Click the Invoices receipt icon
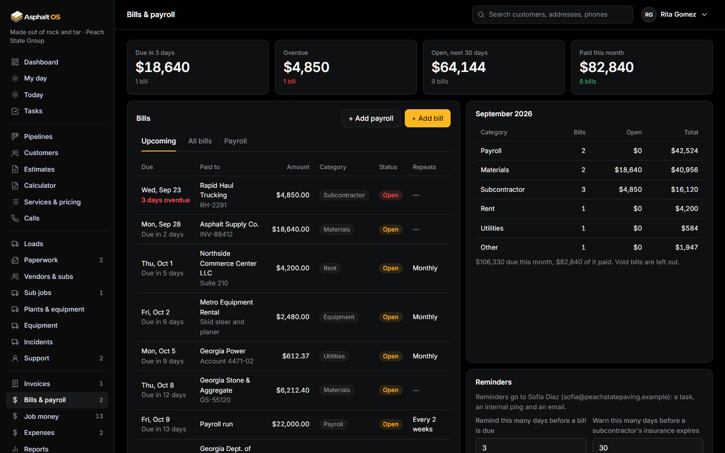The height and width of the screenshot is (453, 725). click(x=15, y=384)
